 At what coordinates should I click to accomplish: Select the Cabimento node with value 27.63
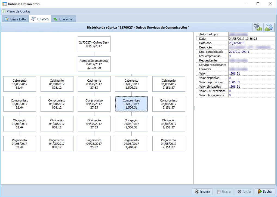point(94,84)
